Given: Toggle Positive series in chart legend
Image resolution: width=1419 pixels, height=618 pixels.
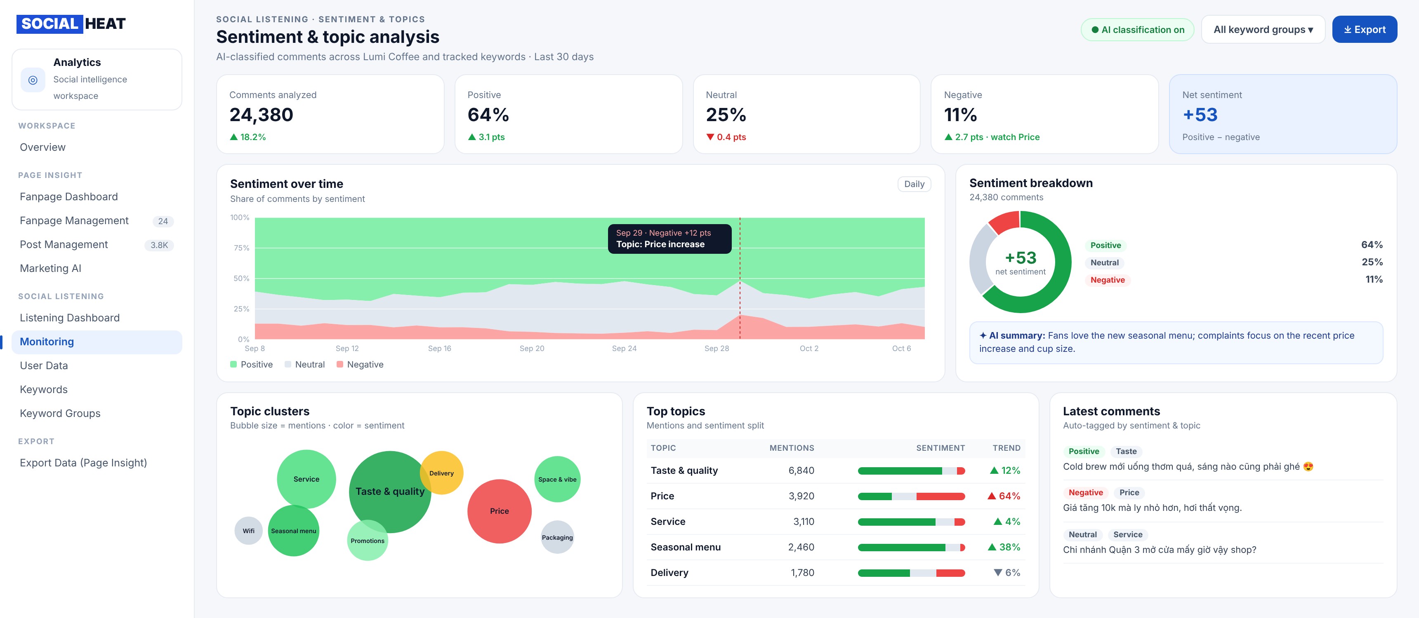Looking at the screenshot, I should pyautogui.click(x=251, y=364).
